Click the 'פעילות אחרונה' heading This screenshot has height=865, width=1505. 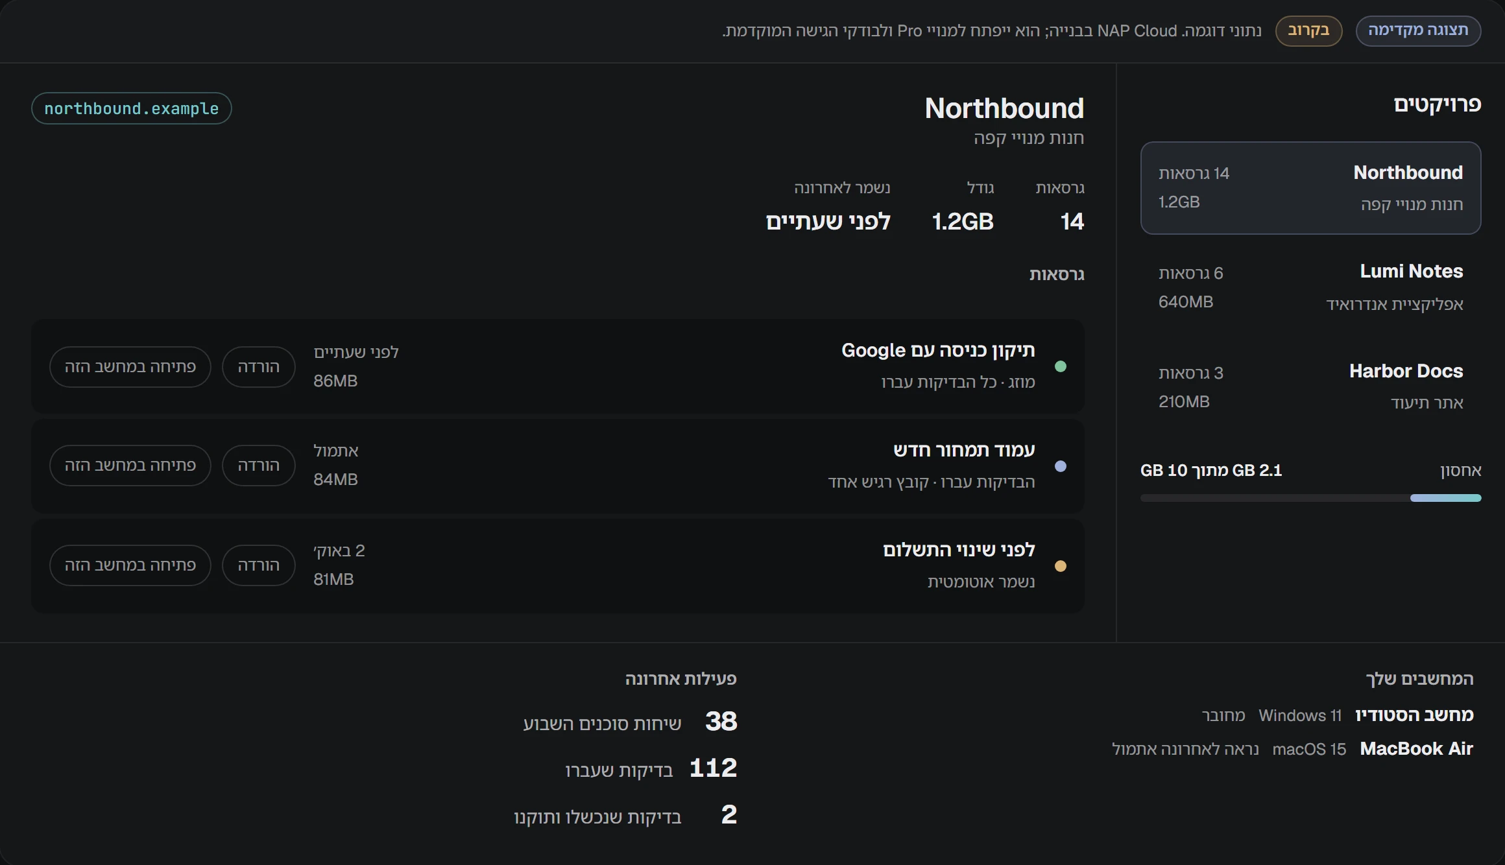coord(681,679)
